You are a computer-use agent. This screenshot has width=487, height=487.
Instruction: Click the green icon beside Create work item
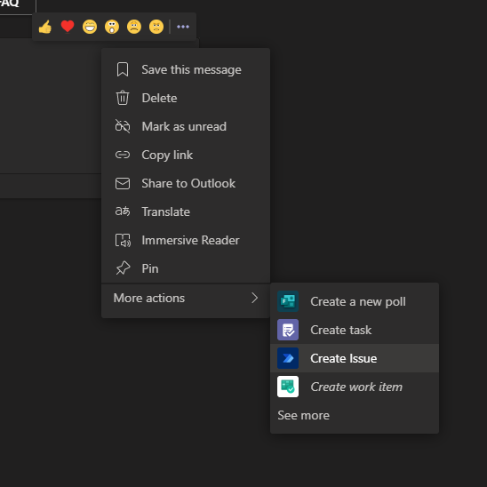288,387
